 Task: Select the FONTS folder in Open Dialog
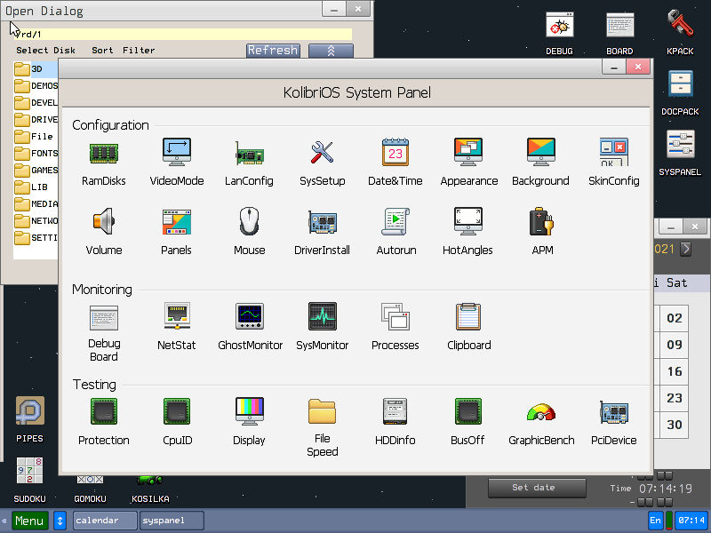coord(36,153)
